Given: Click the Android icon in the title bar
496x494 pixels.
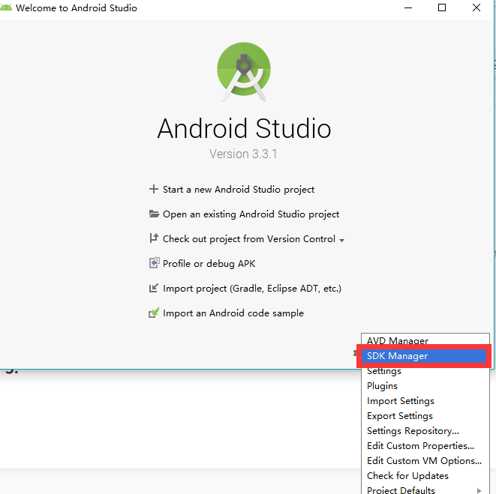Looking at the screenshot, I should click(x=6, y=7).
